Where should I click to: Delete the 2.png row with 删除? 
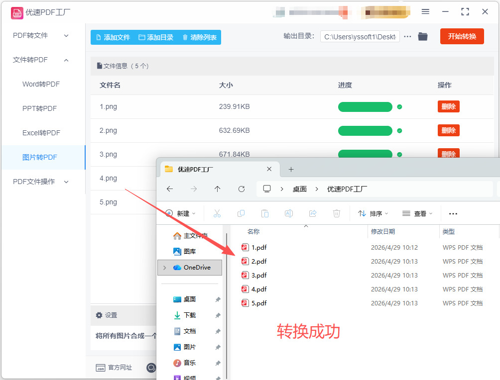tap(448, 130)
